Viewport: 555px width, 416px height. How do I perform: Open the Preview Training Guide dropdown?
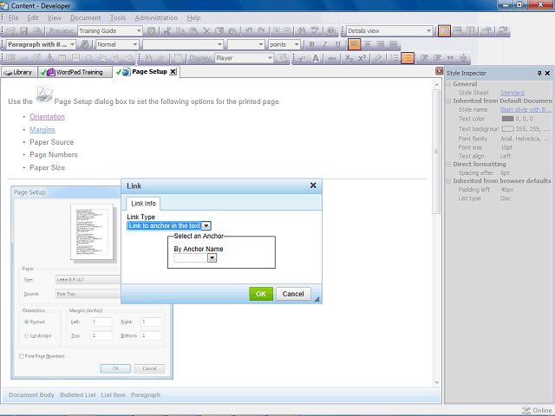tap(139, 31)
